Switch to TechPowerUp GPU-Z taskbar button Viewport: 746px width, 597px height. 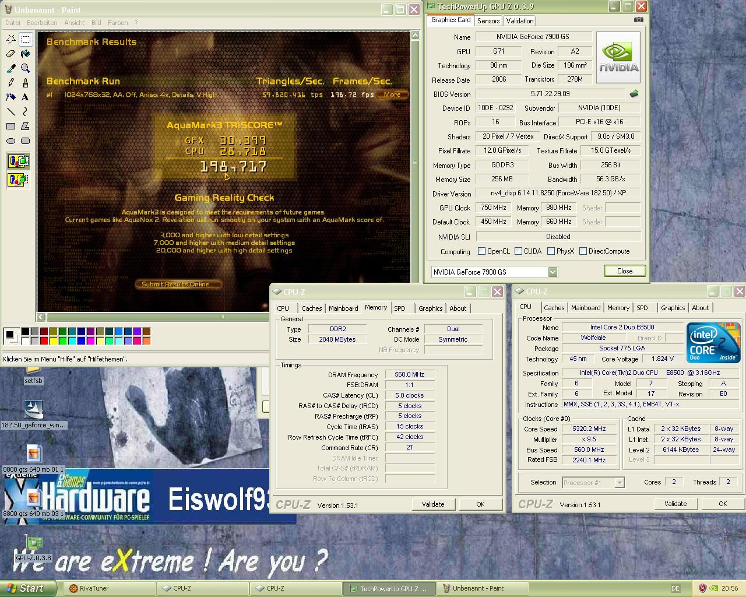[389, 588]
